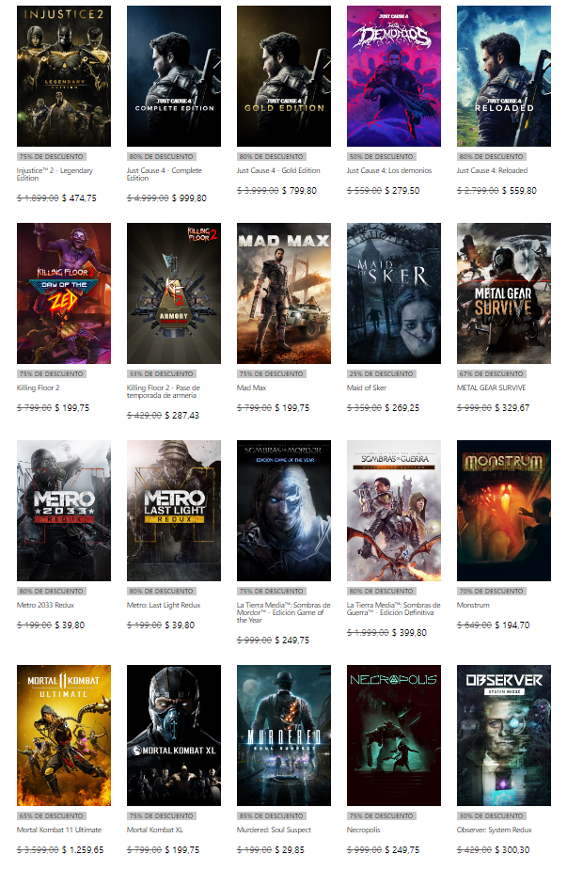Viewport: 567px width, 870px height.
Task: Open Killing Floor 2 Pase de temporada link
Action: coord(163,391)
